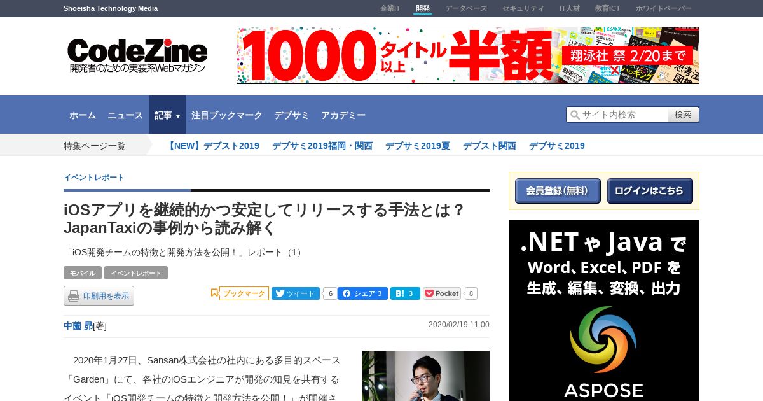Image resolution: width=763 pixels, height=401 pixels.
Task: Open ホワイトペーパー top tab
Action: coord(664,8)
